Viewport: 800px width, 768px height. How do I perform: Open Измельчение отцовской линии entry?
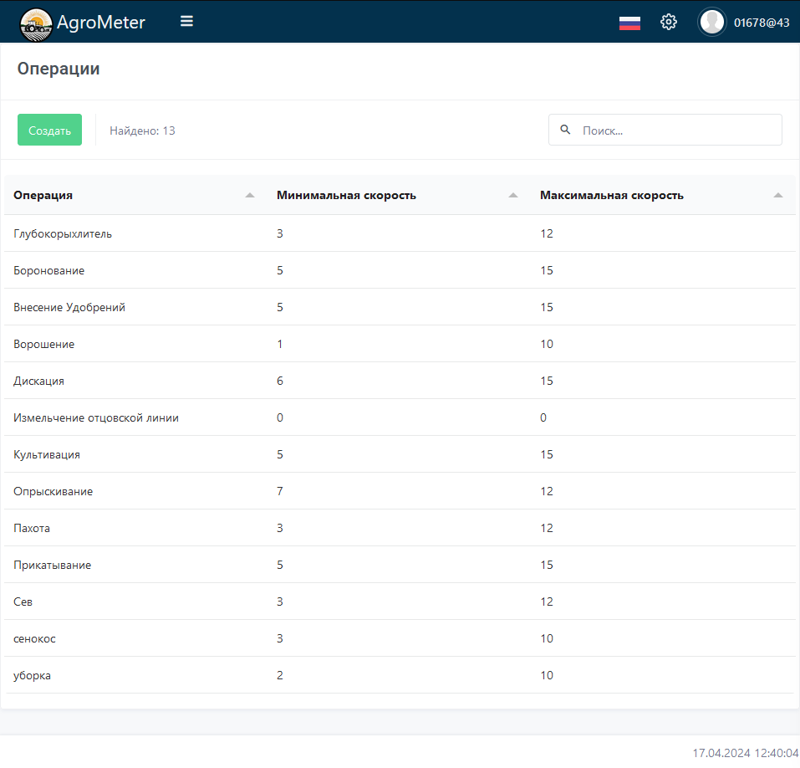[x=96, y=417]
